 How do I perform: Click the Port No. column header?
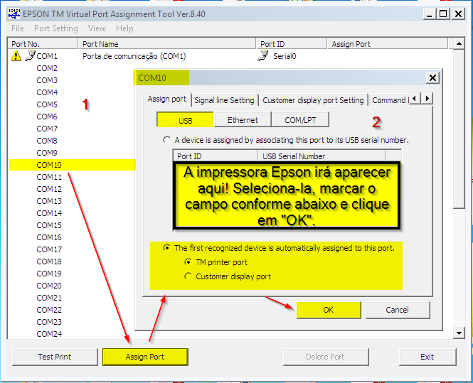[x=43, y=43]
